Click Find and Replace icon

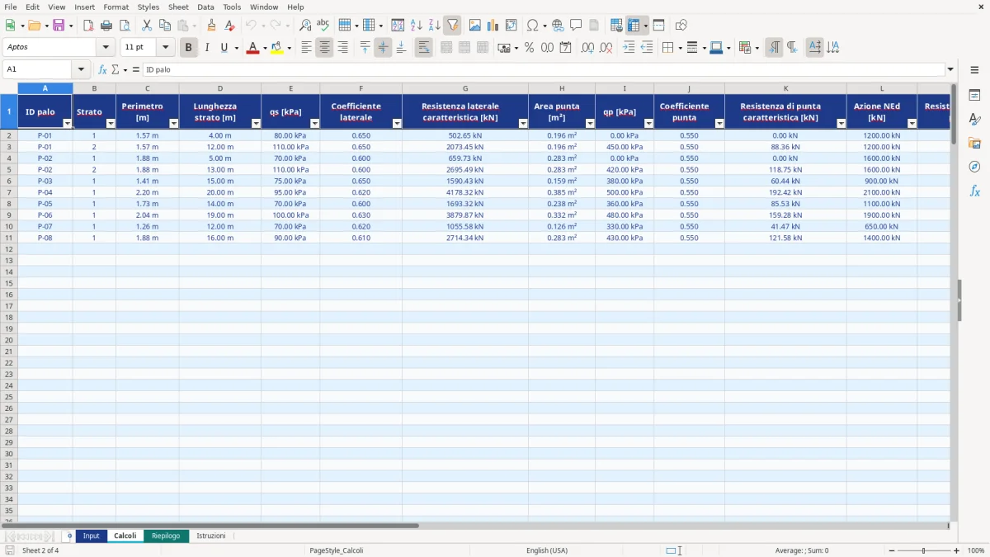point(305,26)
